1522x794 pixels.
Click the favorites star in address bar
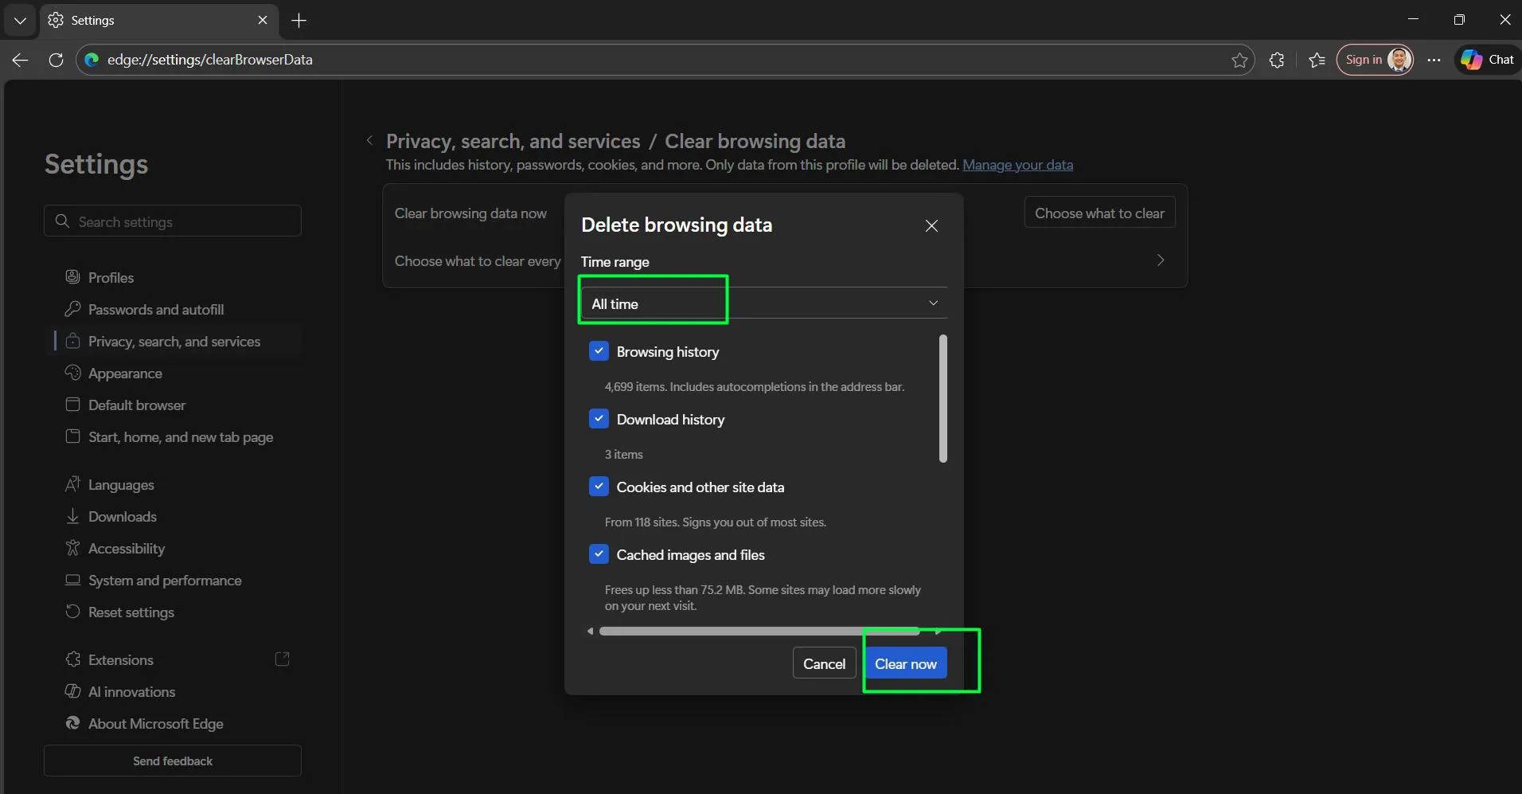tap(1239, 60)
